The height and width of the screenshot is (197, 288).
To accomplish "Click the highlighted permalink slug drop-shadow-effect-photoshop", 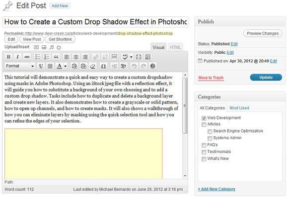I will pyautogui.click(x=145, y=33).
